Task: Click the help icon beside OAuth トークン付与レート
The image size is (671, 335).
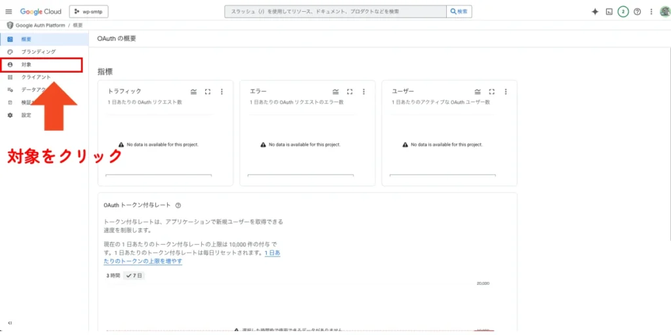Action: [178, 205]
